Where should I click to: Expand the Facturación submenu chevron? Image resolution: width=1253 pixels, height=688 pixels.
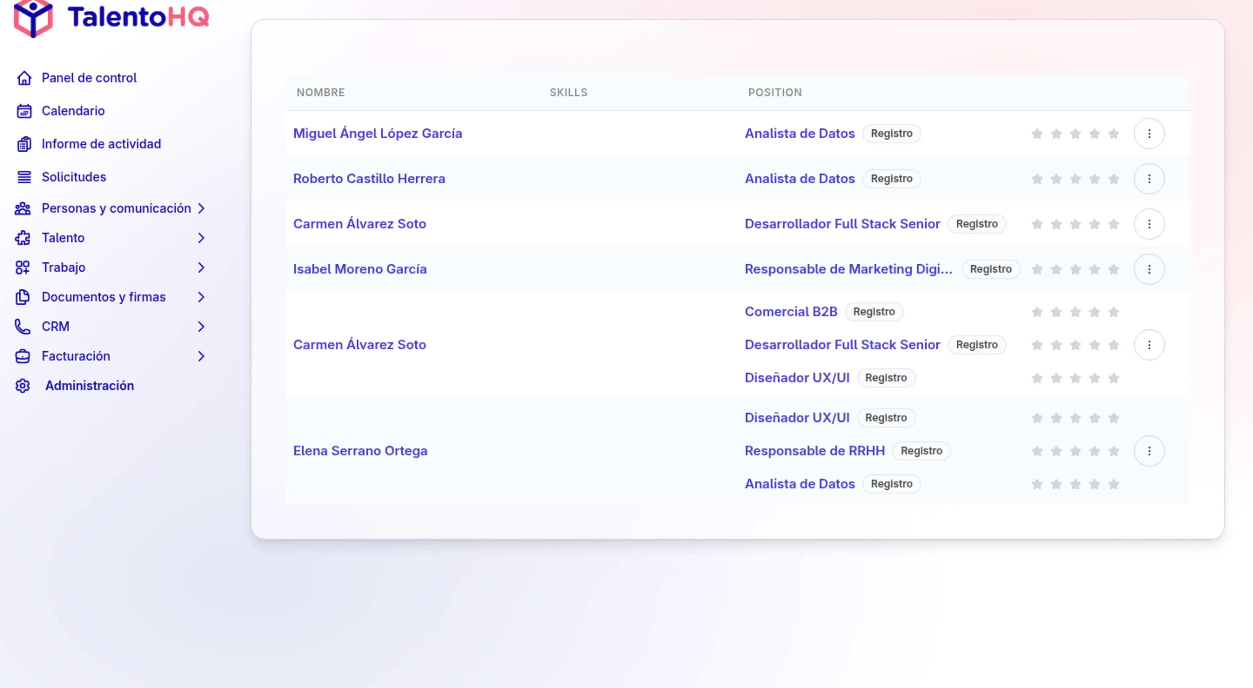[x=201, y=356]
